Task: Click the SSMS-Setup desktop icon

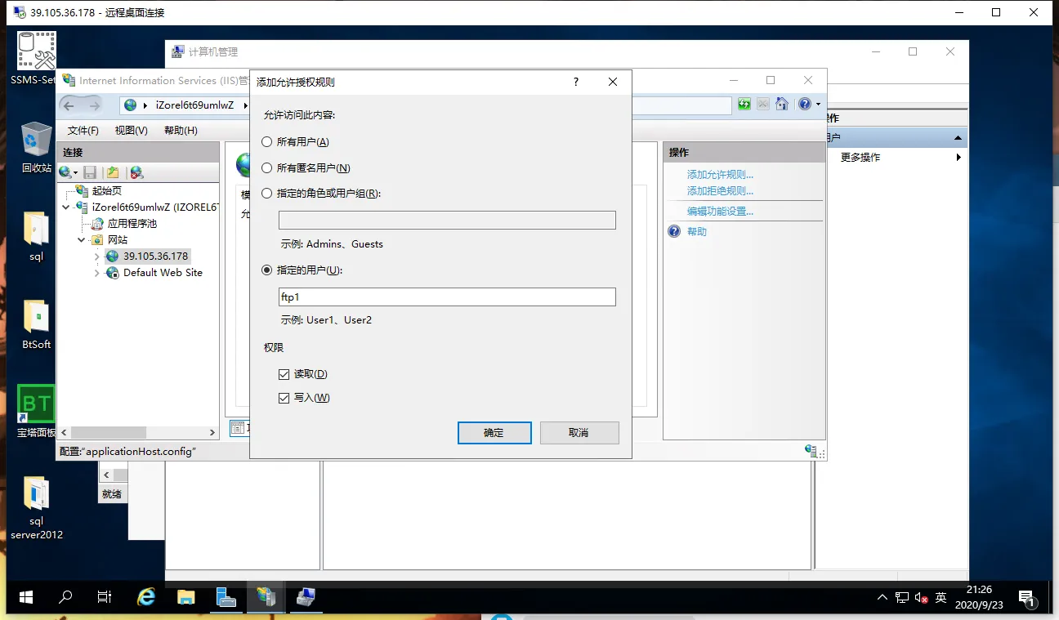Action: point(36,58)
